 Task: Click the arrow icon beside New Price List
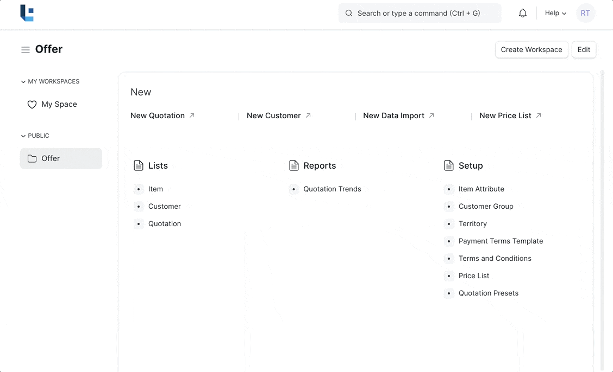click(x=539, y=116)
